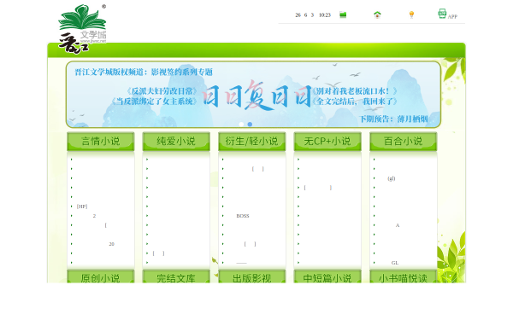Open the 百合小说 category
The height and width of the screenshot is (320, 513).
pyautogui.click(x=403, y=142)
